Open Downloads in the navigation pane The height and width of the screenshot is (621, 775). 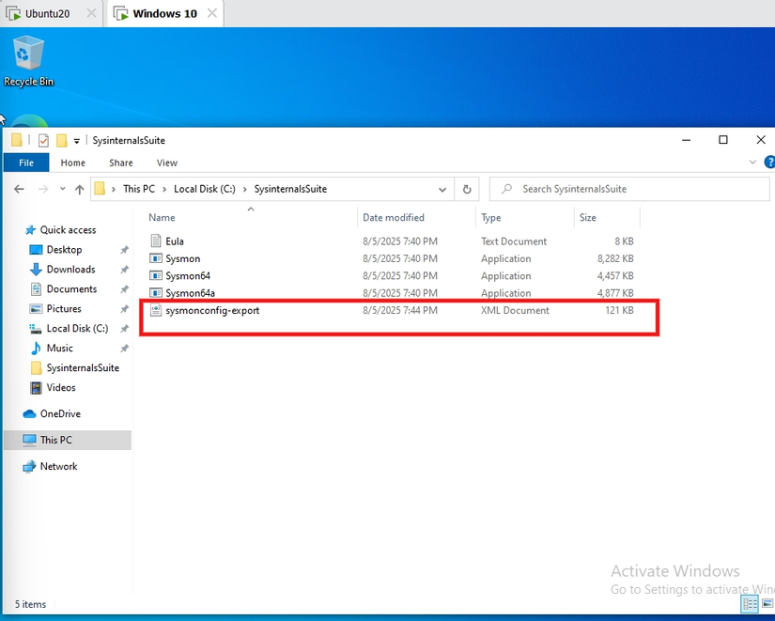tap(70, 270)
